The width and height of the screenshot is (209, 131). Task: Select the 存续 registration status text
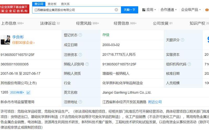(106, 35)
